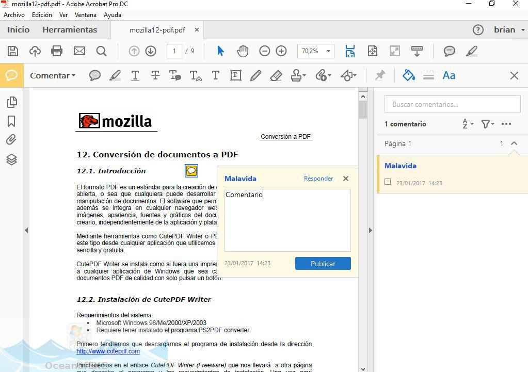The image size is (528, 372).
Task: Click fit full page icon
Action: (x=373, y=51)
